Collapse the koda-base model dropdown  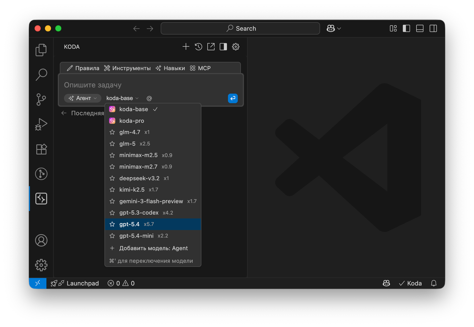[x=122, y=98]
